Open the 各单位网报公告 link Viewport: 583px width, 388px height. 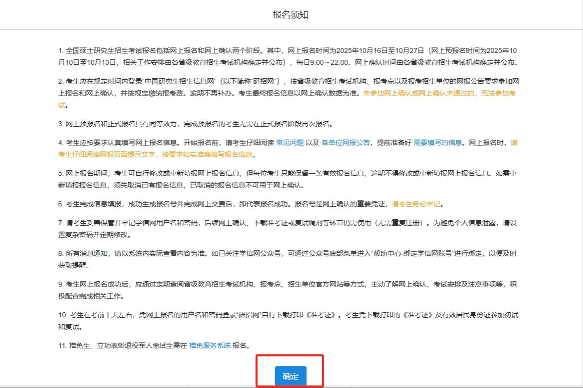[346, 143]
